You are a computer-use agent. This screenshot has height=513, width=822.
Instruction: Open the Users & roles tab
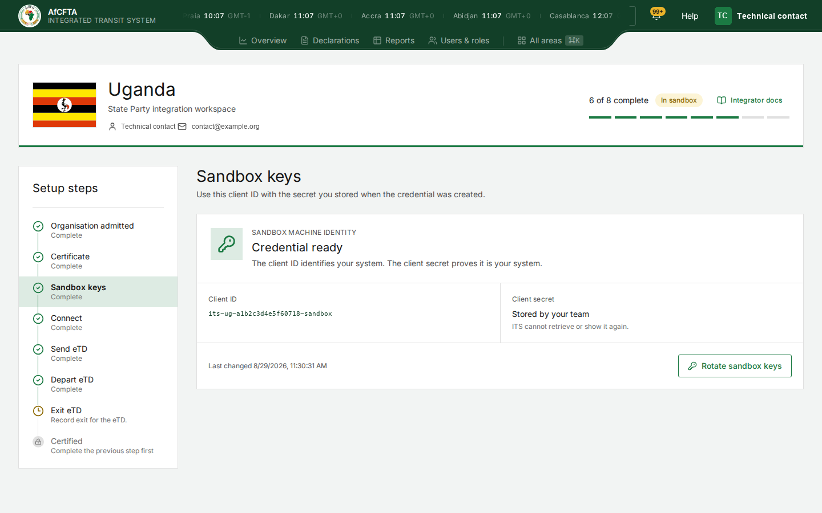[459, 40]
